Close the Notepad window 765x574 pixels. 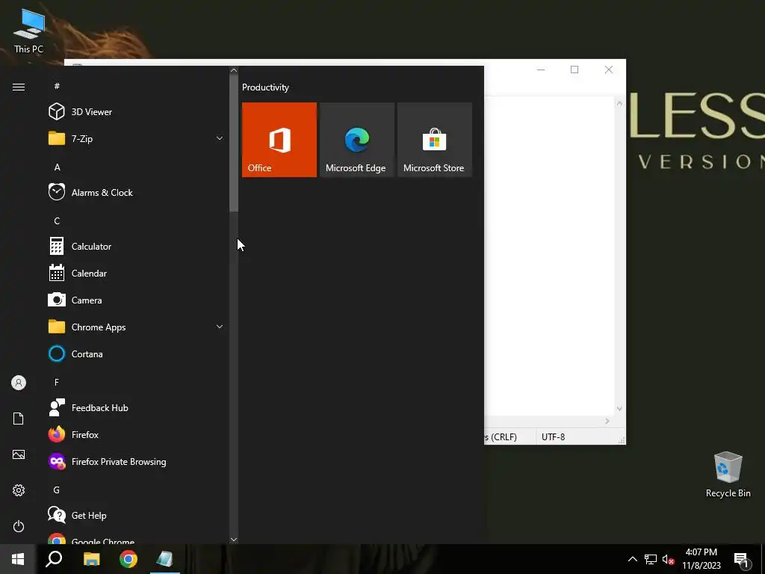pyautogui.click(x=608, y=70)
